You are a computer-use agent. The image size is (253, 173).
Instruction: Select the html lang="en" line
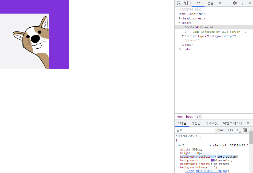(x=191, y=14)
